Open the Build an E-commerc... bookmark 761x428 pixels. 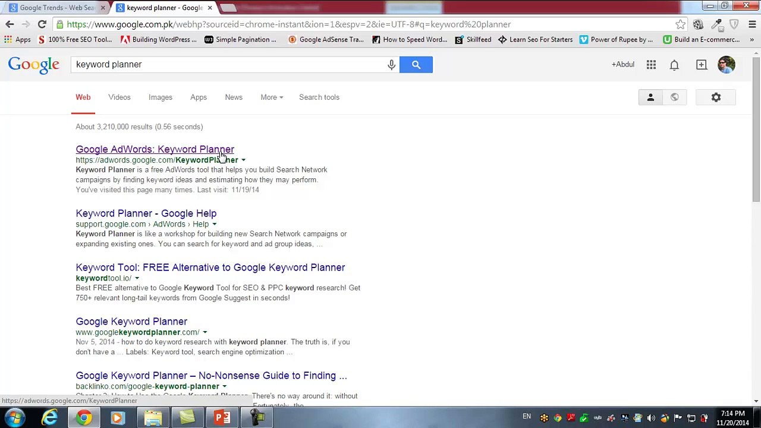(702, 40)
